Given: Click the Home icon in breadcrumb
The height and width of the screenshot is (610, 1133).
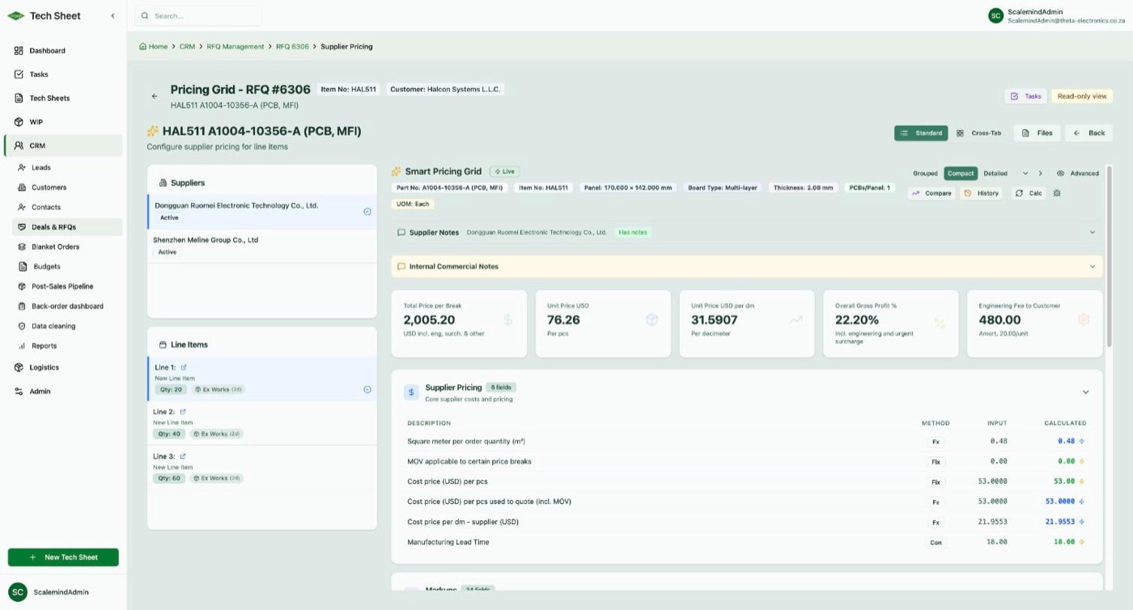Looking at the screenshot, I should click(143, 47).
